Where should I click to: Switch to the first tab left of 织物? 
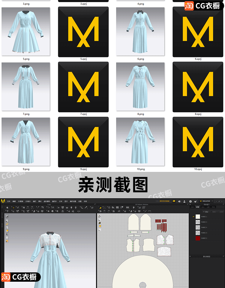coord(192,207)
